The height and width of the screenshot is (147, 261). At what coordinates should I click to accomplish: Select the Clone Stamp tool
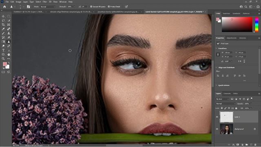[9, 33]
